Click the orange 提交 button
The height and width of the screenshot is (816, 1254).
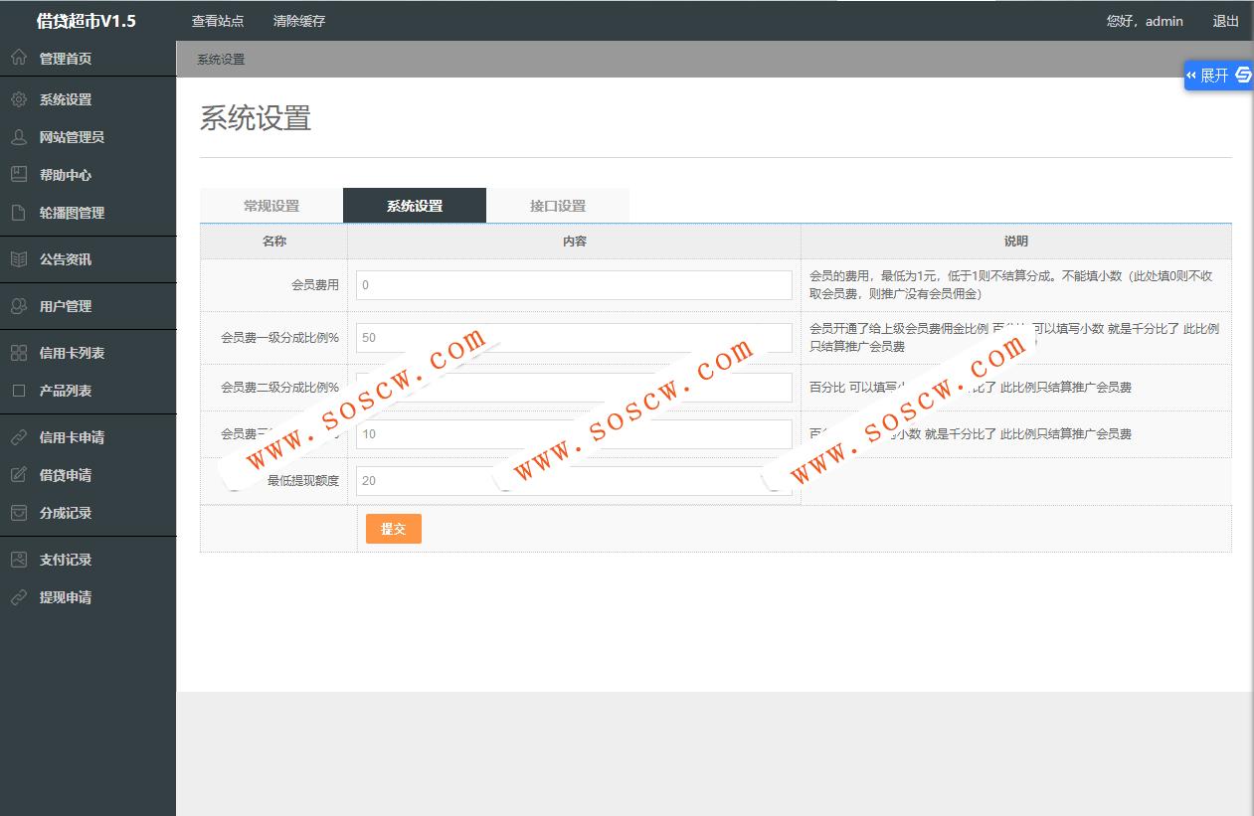point(394,529)
